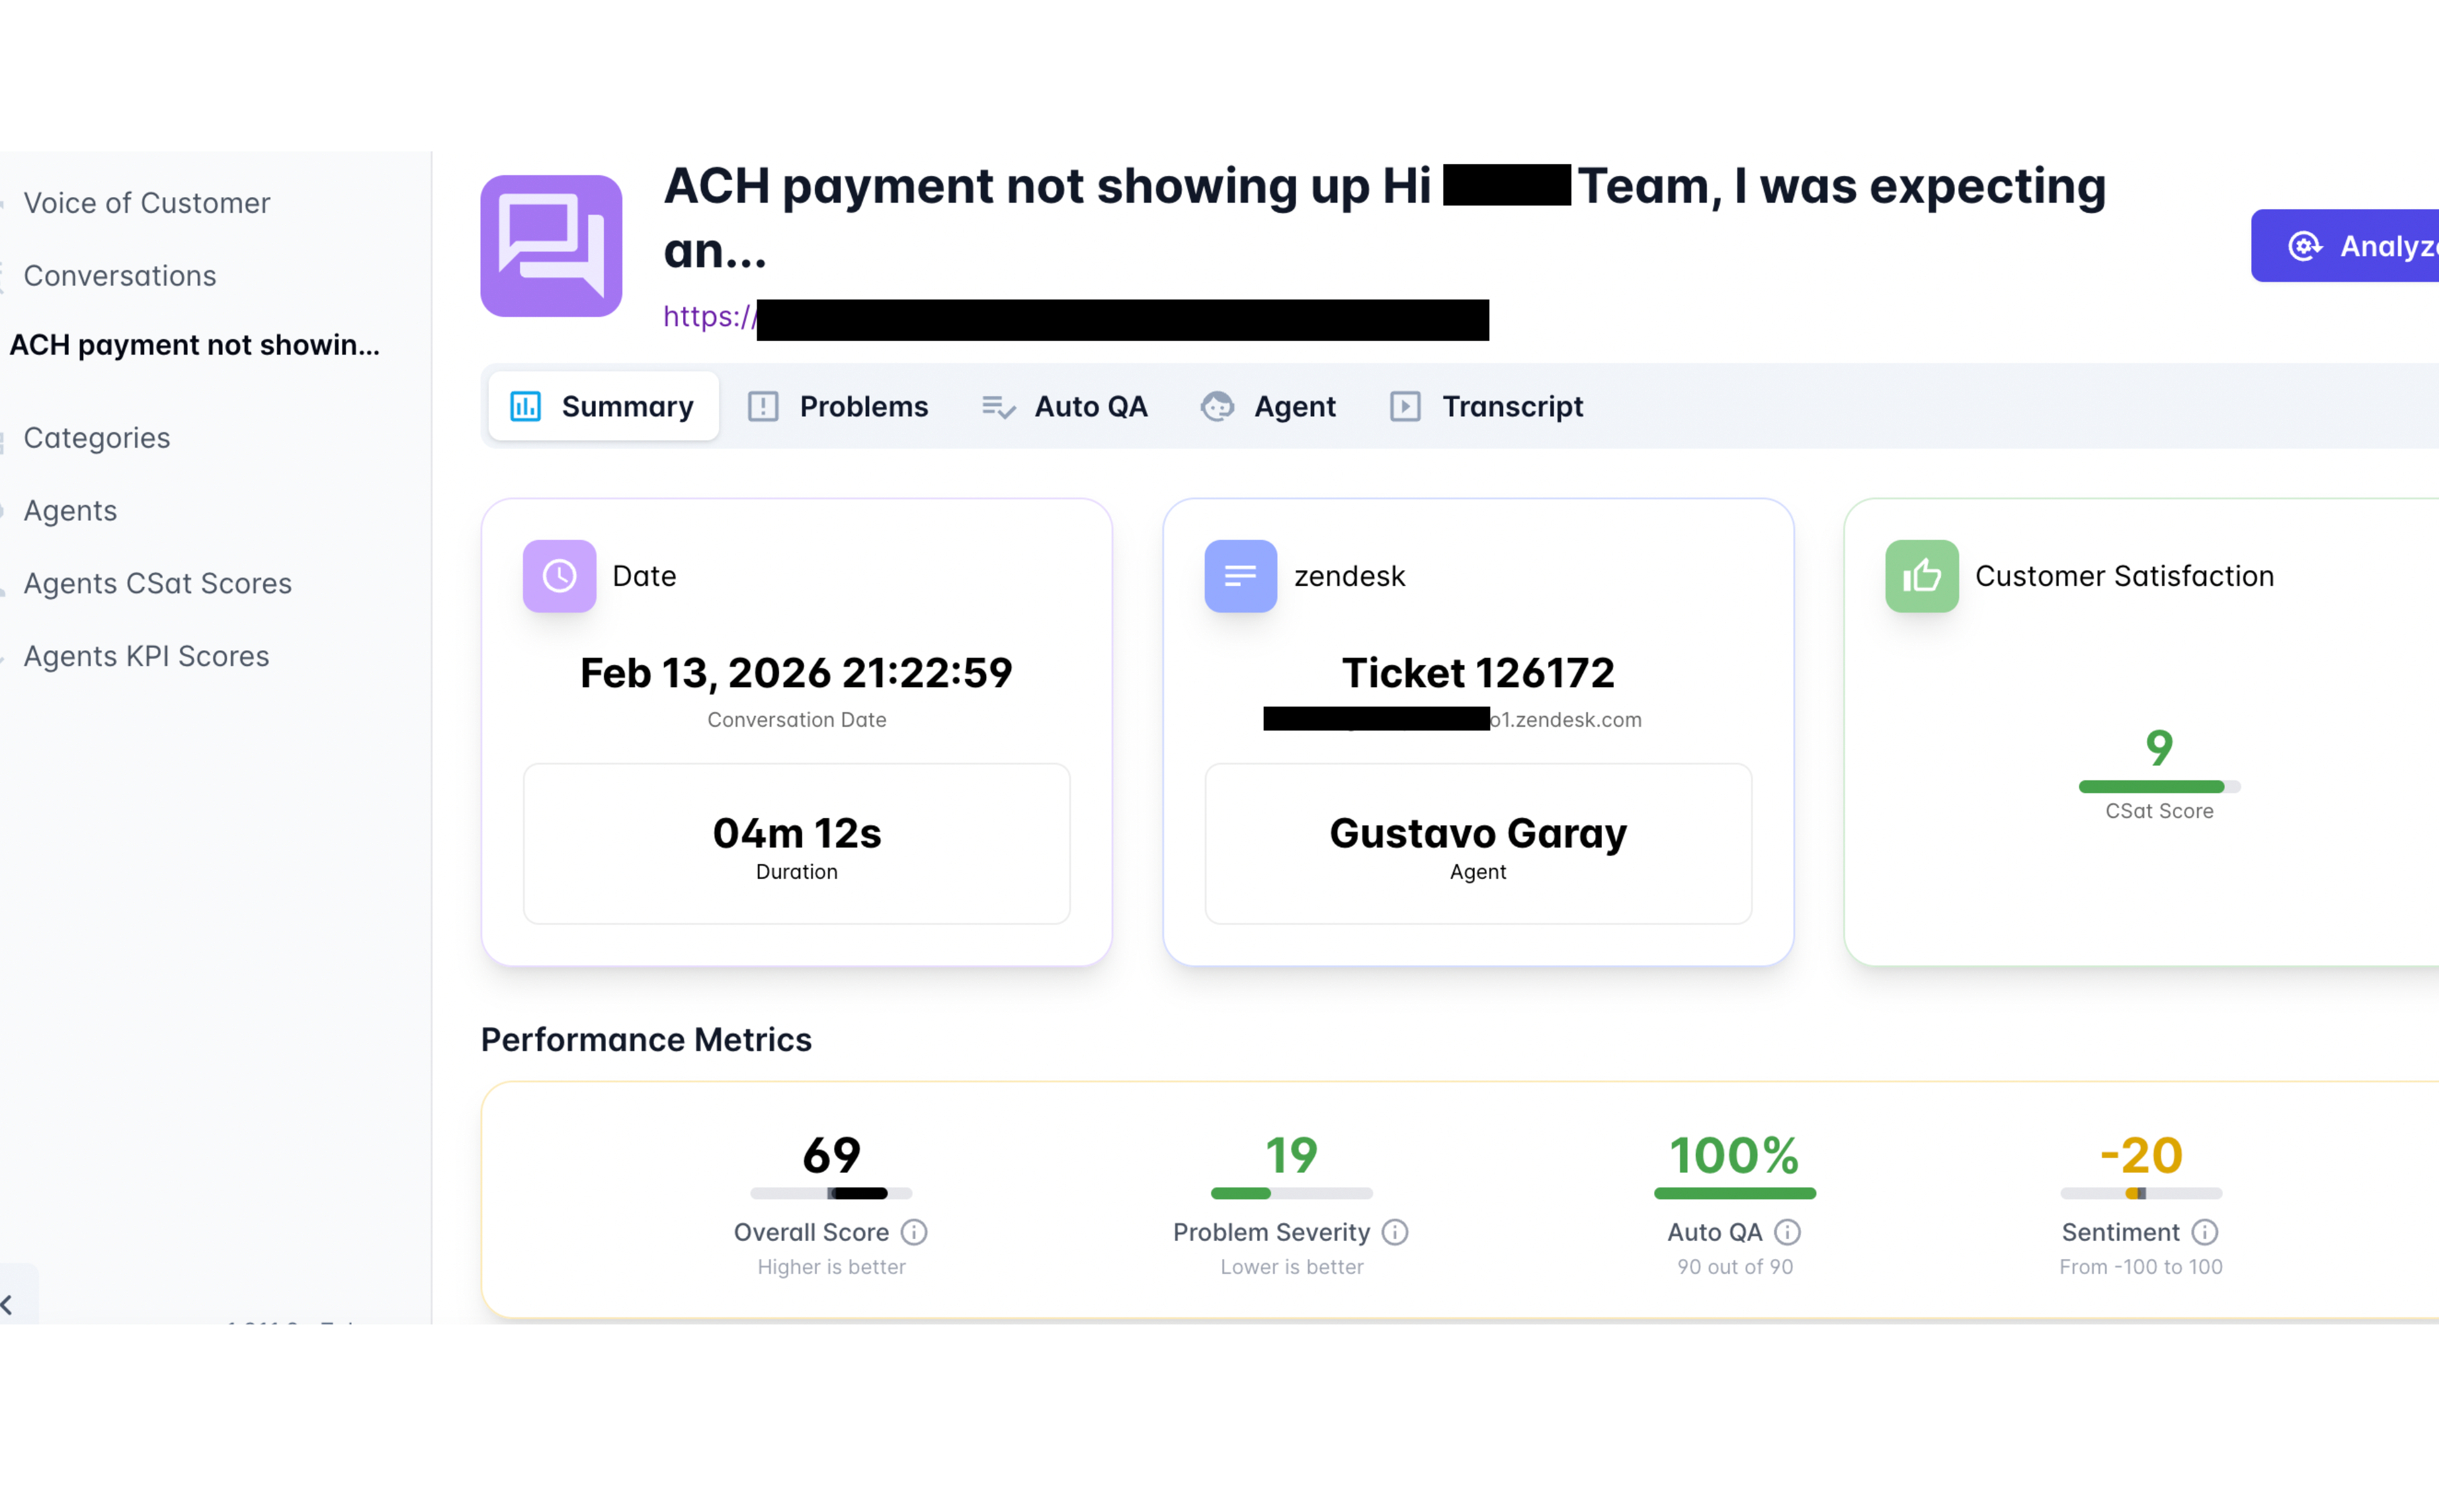Click the Gustavo Garay agent box
2439x1512 pixels.
click(1477, 844)
